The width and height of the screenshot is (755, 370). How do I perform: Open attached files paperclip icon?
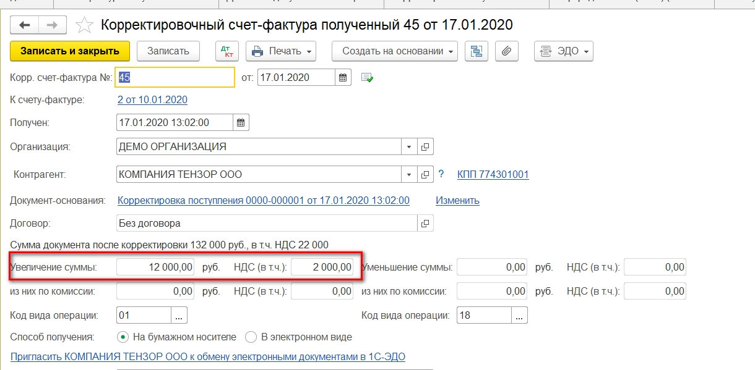[506, 51]
